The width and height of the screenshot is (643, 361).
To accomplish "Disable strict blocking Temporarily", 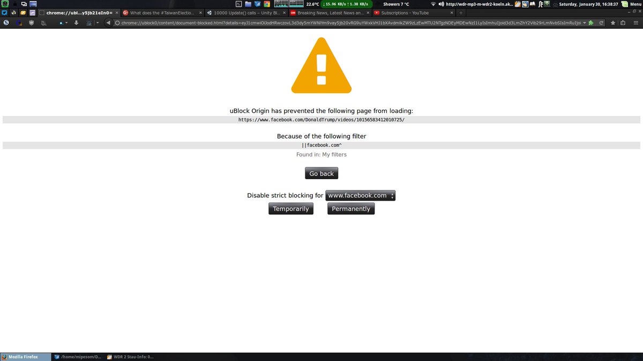I will pyautogui.click(x=291, y=209).
